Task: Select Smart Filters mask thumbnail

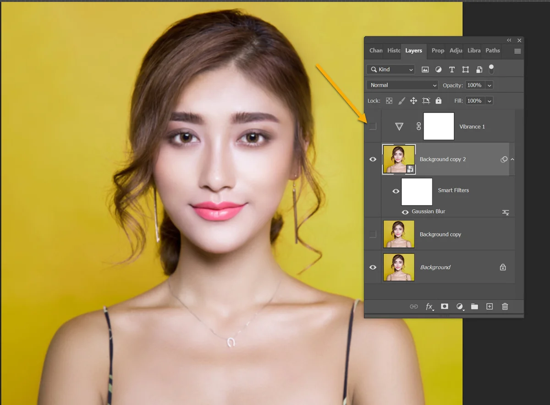Action: (x=417, y=191)
